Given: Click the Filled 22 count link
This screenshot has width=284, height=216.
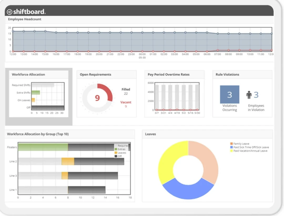Looking at the screenshot, I should coord(126,91).
